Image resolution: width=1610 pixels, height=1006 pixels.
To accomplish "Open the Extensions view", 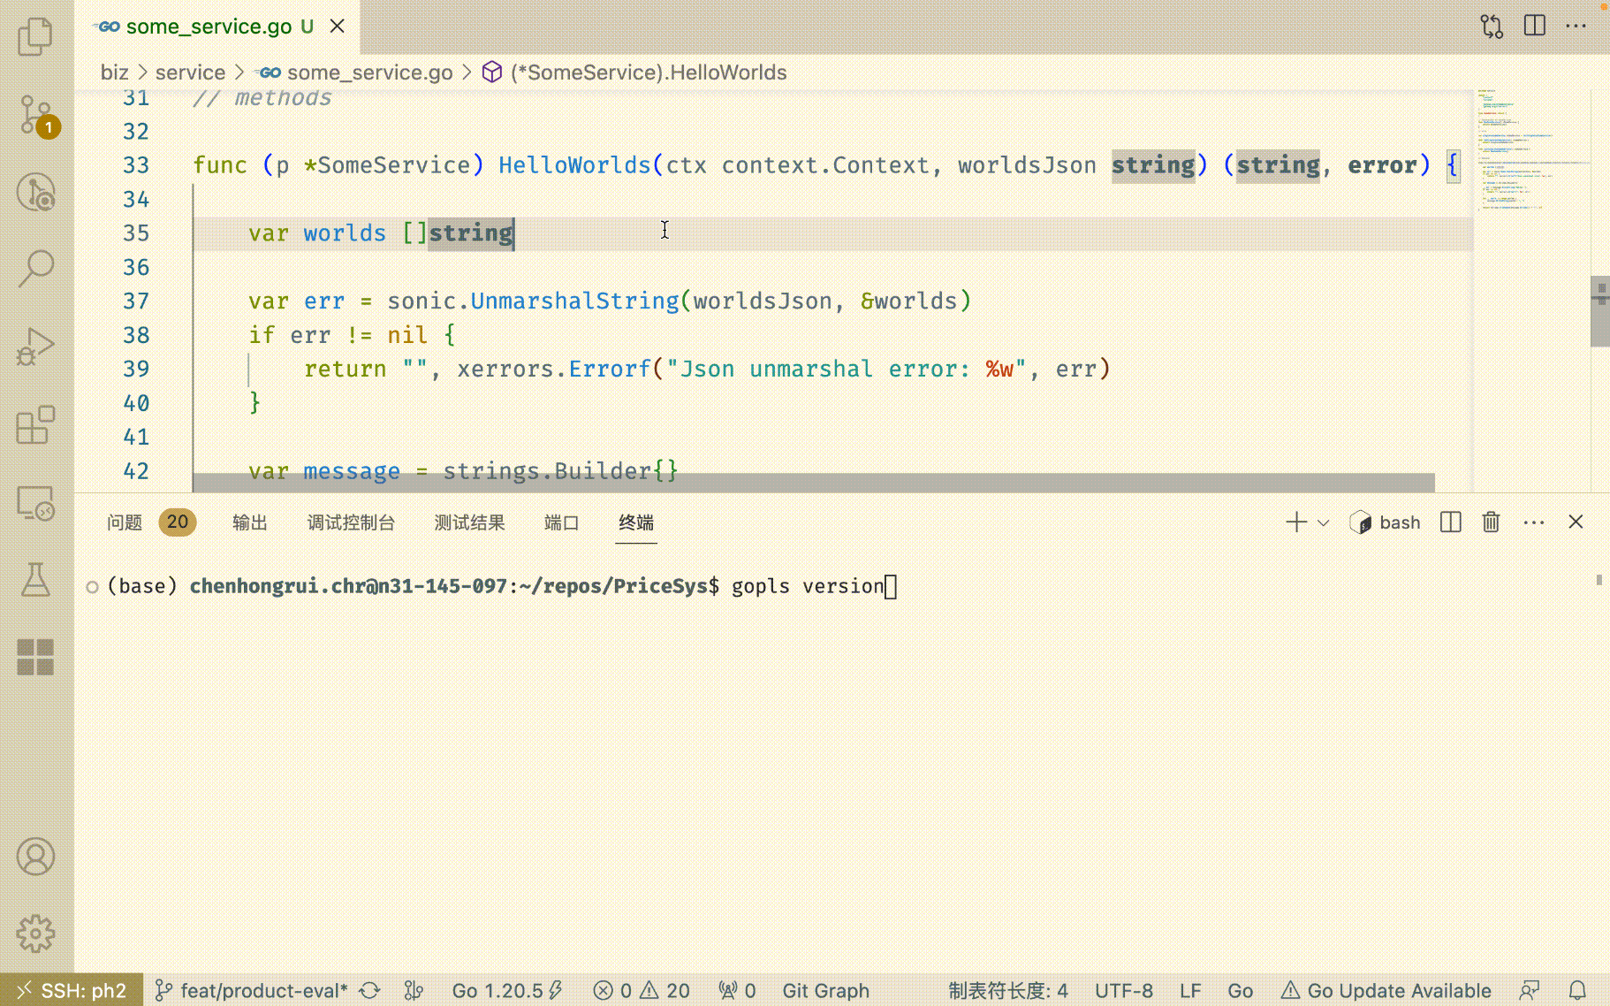I will click(x=35, y=424).
